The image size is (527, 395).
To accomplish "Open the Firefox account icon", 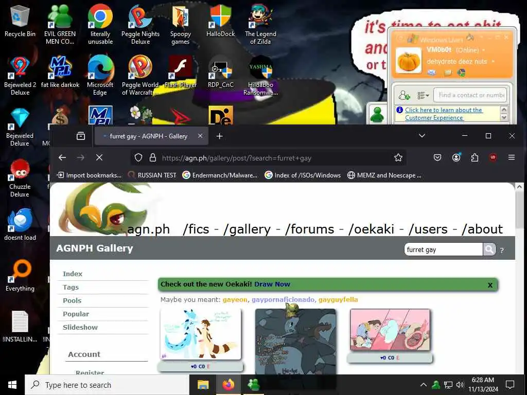I will click(x=456, y=157).
